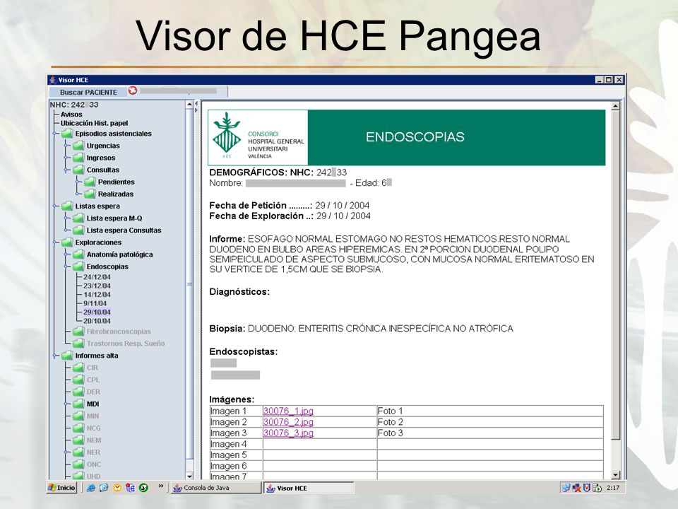
Task: Open image link 30076_2.jpg
Action: tap(288, 422)
